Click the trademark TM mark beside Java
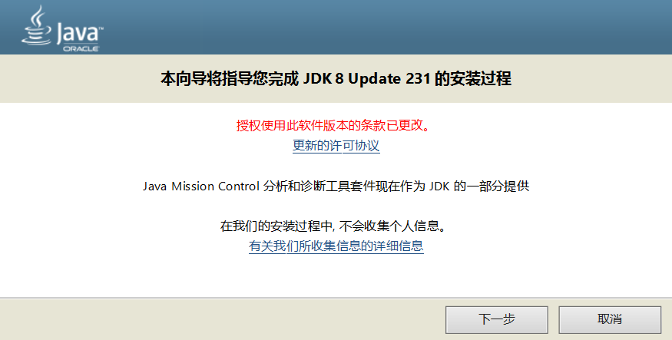Viewport: 672px width, 340px height. coord(101,28)
